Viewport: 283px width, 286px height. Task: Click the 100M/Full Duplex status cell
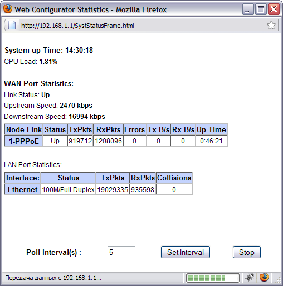pos(69,189)
